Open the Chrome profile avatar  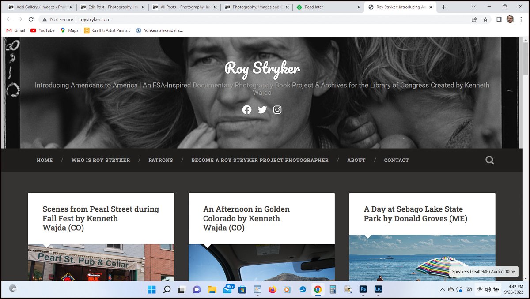coord(510,19)
